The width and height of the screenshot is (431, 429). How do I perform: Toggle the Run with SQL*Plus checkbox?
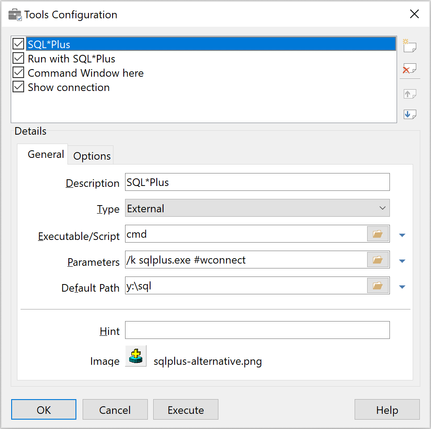click(x=18, y=58)
